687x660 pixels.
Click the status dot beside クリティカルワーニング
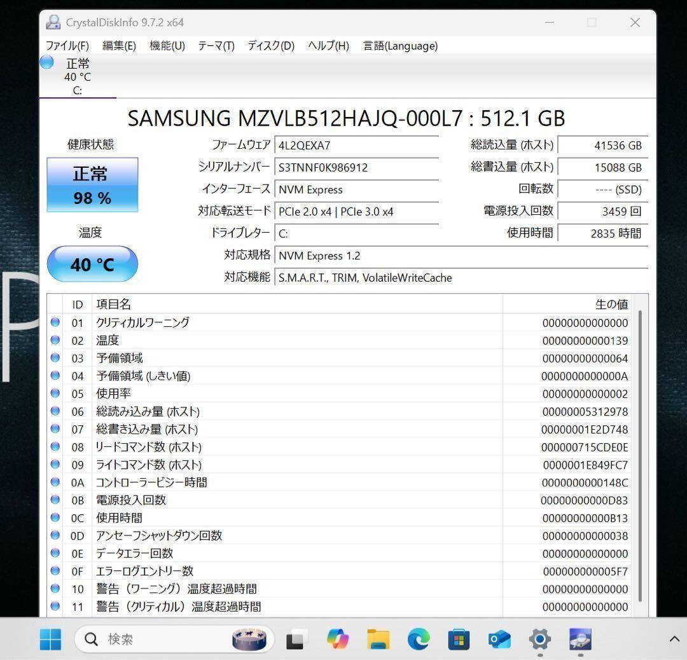point(55,322)
